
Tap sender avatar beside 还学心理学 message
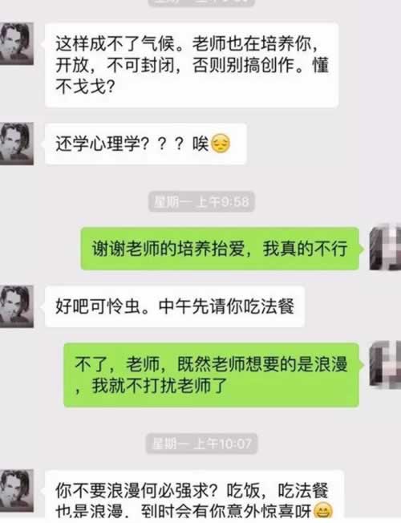[16, 144]
